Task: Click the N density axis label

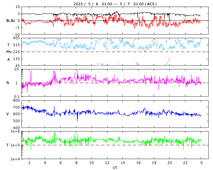Action: [8, 83]
